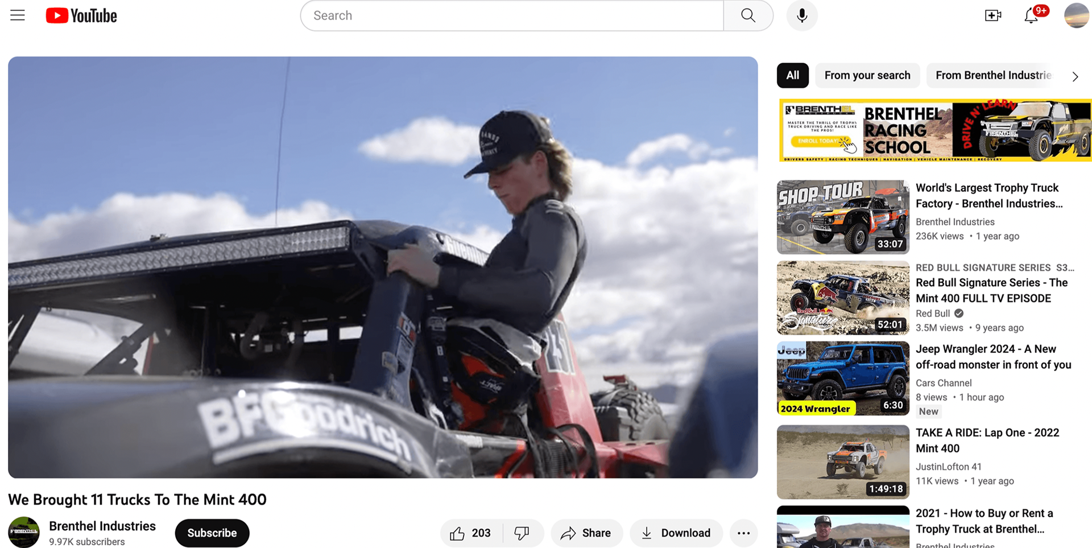Open Jeep Wrangler 2024 video title

(993, 357)
